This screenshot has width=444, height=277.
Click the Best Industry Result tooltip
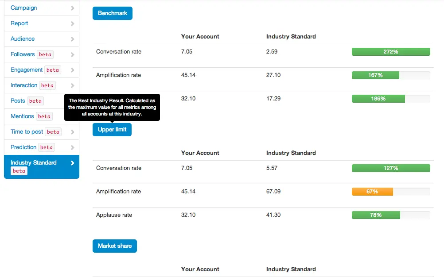click(x=112, y=107)
